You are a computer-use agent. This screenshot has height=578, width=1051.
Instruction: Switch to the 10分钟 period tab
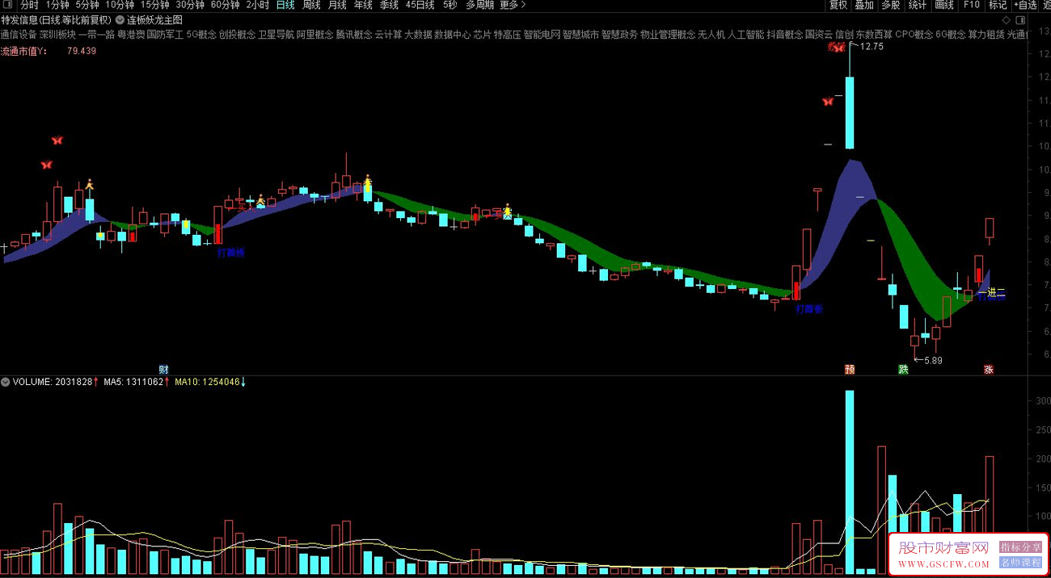[120, 5]
